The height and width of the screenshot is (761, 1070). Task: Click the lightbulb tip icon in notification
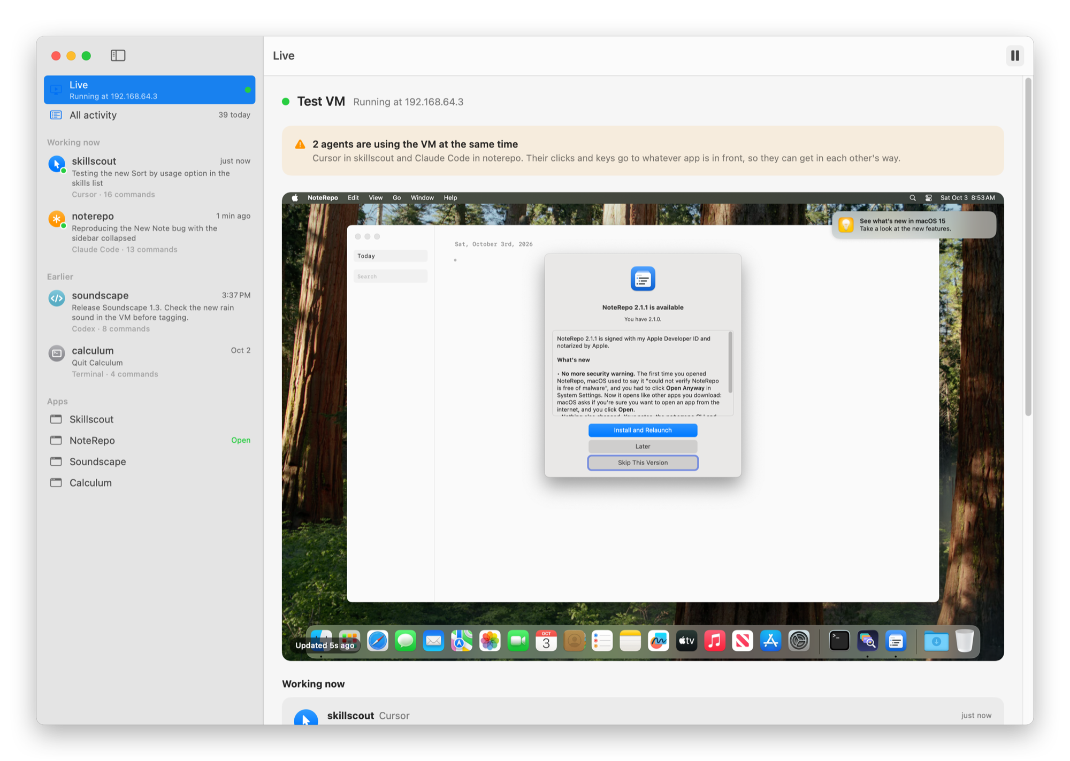pos(846,225)
